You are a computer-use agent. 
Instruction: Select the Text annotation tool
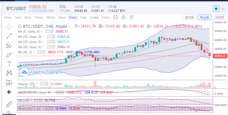click(9, 64)
